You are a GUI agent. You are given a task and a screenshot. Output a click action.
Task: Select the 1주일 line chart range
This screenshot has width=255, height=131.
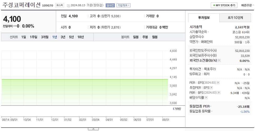(33, 37)
